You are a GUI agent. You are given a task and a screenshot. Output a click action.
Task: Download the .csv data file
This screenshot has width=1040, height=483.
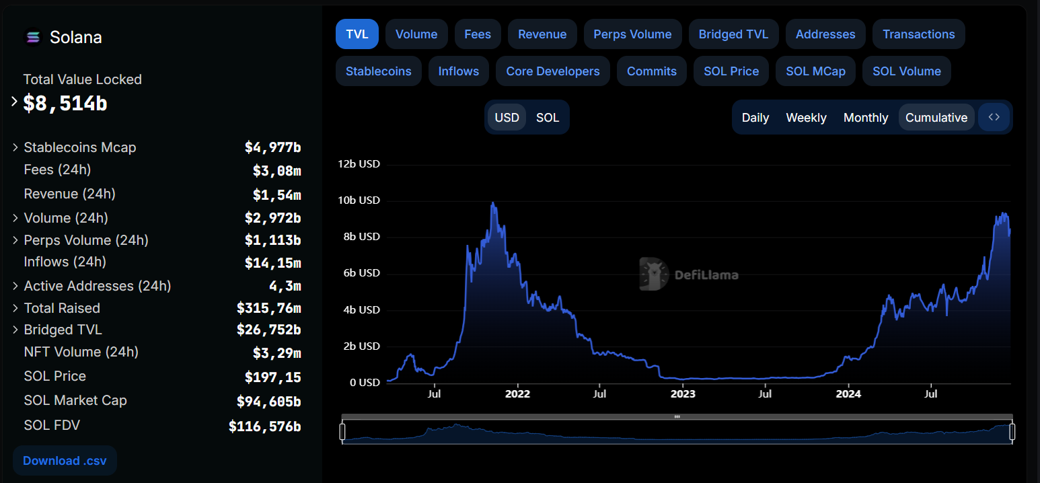[65, 461]
